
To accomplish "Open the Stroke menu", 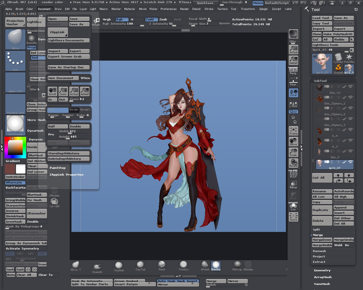I will click(x=209, y=9).
